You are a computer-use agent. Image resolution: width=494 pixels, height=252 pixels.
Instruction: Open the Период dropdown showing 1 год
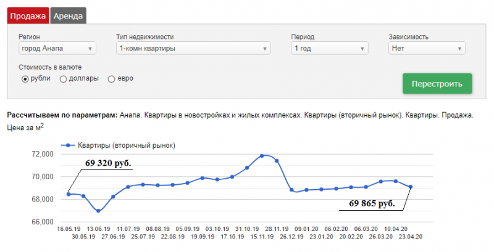point(330,49)
